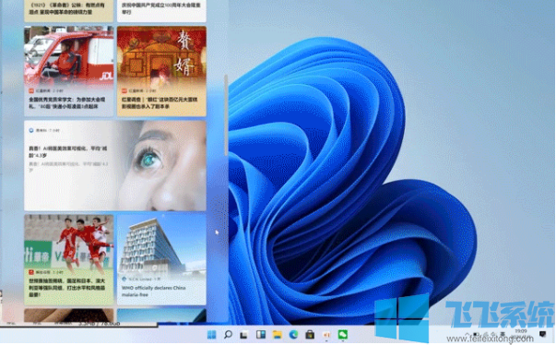The width and height of the screenshot is (556, 345).
Task: Launch Microsoft Edge from the taskbar
Action: (293, 334)
